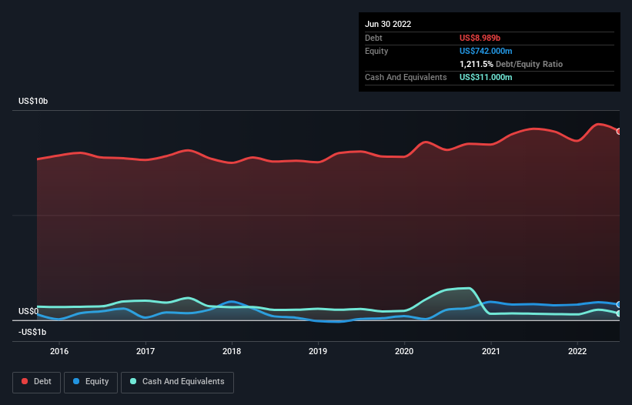Image resolution: width=632 pixels, height=405 pixels.
Task: Click the 2017 x-axis label
Action: click(145, 351)
